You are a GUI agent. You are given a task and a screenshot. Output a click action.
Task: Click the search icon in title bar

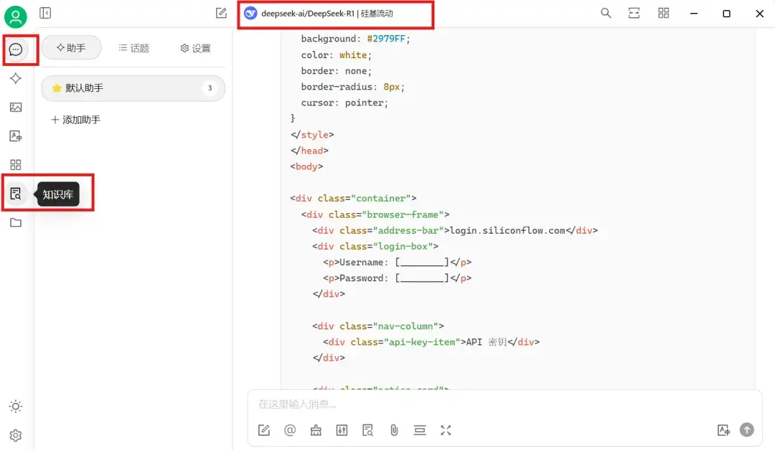click(x=606, y=14)
